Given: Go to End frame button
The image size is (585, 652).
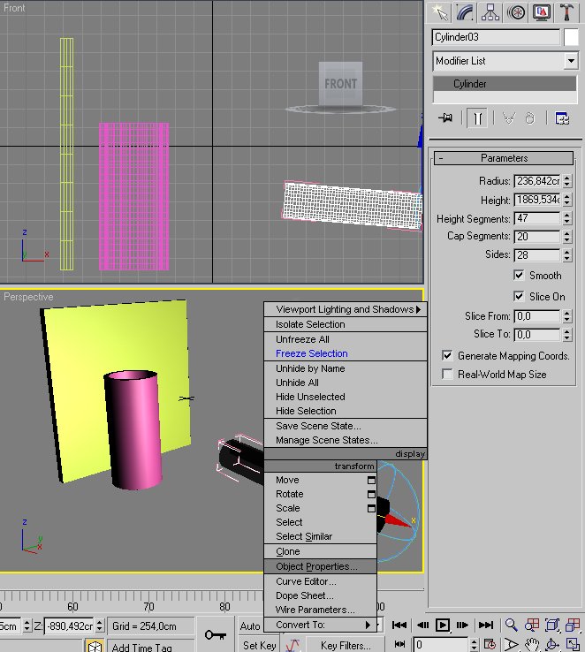Looking at the screenshot, I should click(x=486, y=625).
